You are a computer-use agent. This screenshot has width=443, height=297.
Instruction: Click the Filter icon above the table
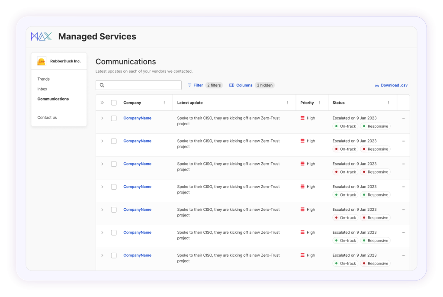pos(190,85)
